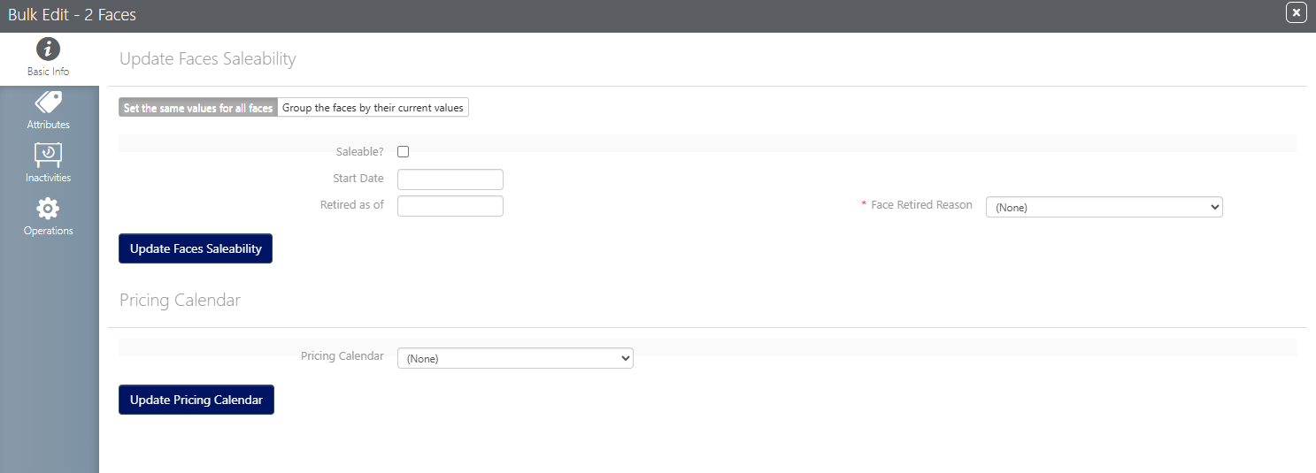The image size is (1316, 473).
Task: Click the 'Bulk Edit - 2 Faces' title
Action: coord(73,15)
